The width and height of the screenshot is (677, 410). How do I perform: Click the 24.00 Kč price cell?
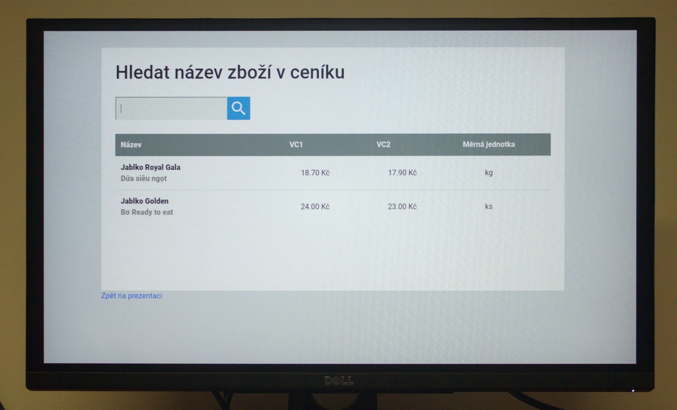point(315,206)
